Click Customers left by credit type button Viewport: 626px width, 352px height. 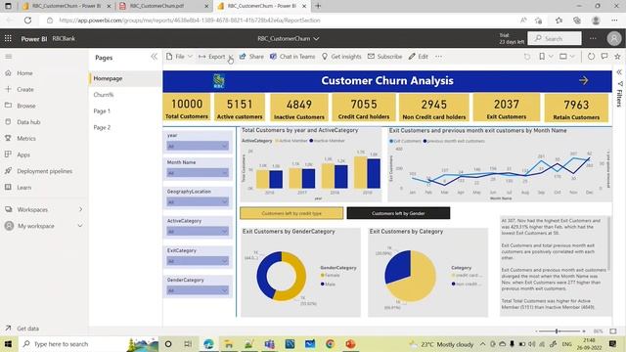point(291,213)
